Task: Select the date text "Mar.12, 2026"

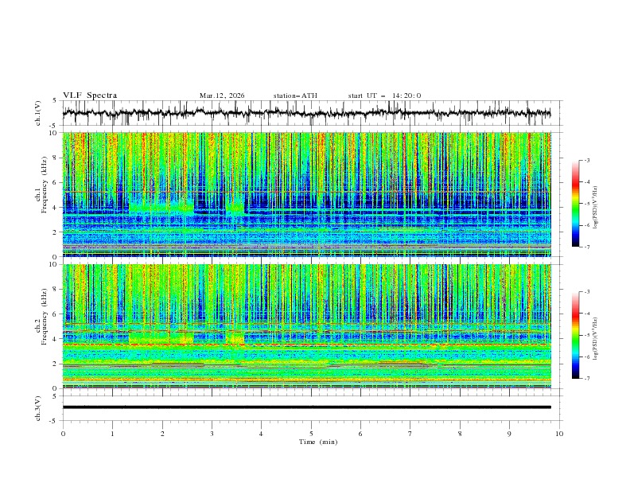Action: click(x=222, y=95)
